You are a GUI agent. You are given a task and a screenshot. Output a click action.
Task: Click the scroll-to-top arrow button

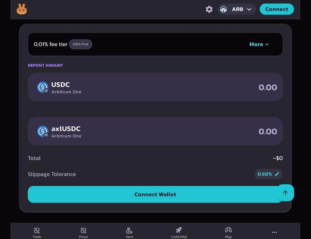285,193
